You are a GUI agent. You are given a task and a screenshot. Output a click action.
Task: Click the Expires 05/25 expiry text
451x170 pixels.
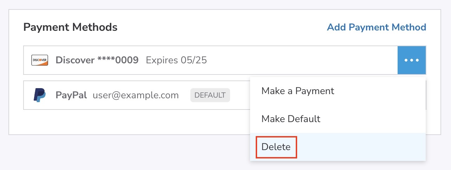[x=176, y=60]
